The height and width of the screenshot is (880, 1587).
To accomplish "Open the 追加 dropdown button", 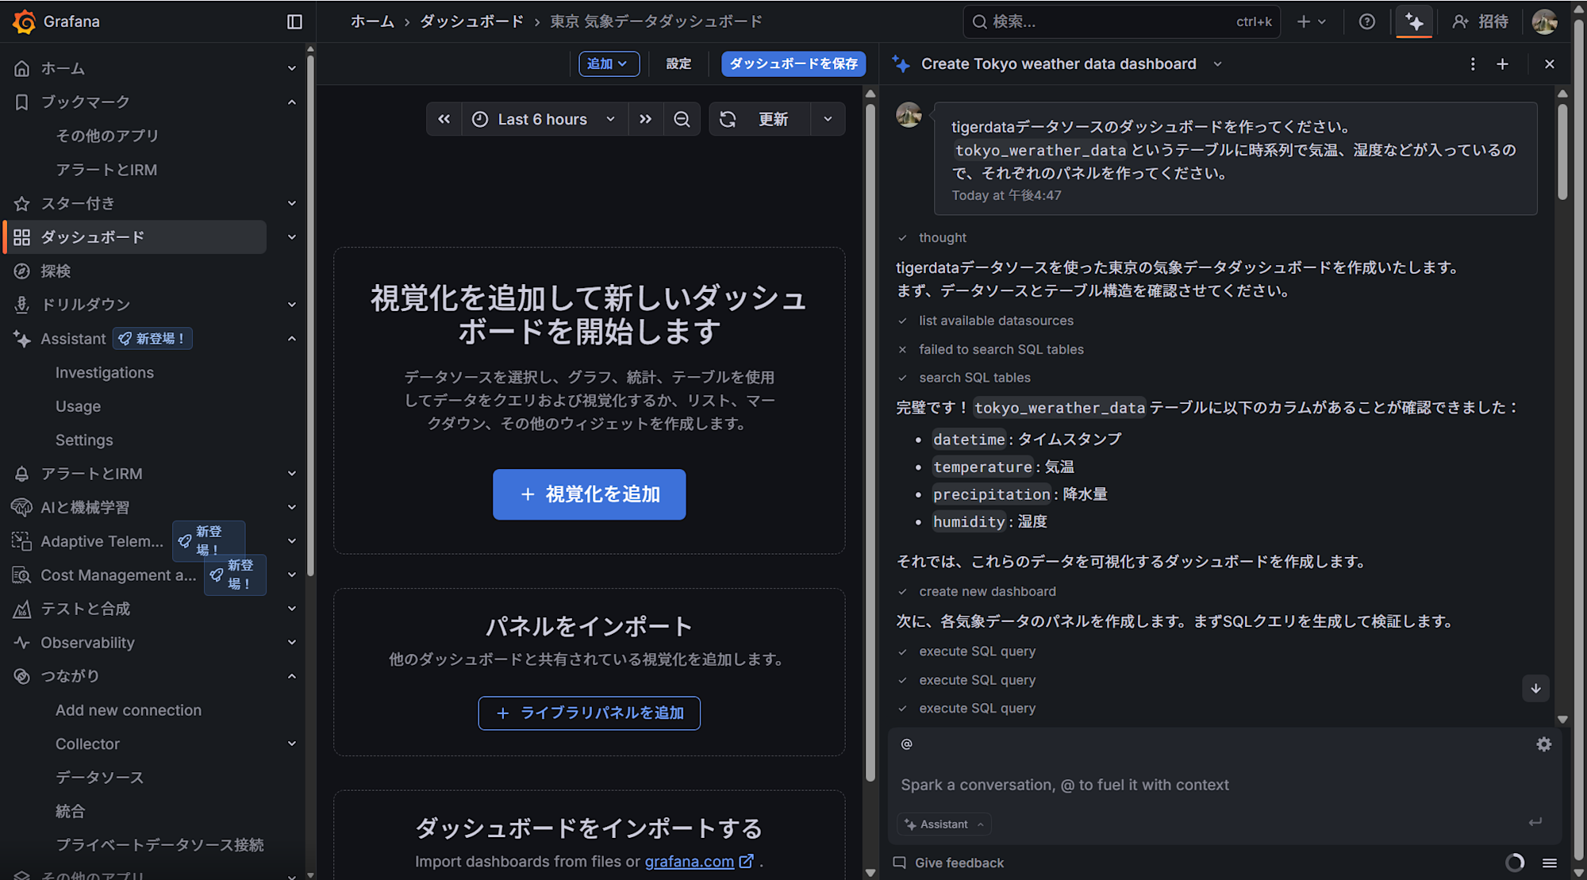I will click(608, 63).
